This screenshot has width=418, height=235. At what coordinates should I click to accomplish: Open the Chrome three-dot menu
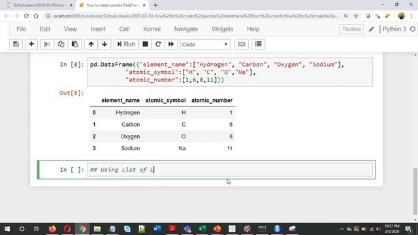point(411,16)
